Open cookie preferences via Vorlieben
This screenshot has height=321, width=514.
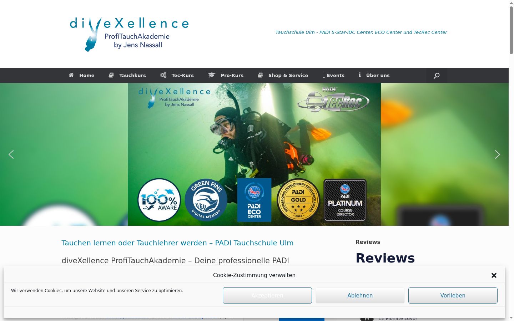[453, 296]
